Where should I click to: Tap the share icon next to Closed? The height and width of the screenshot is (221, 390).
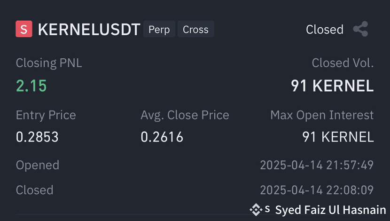pyautogui.click(x=360, y=29)
